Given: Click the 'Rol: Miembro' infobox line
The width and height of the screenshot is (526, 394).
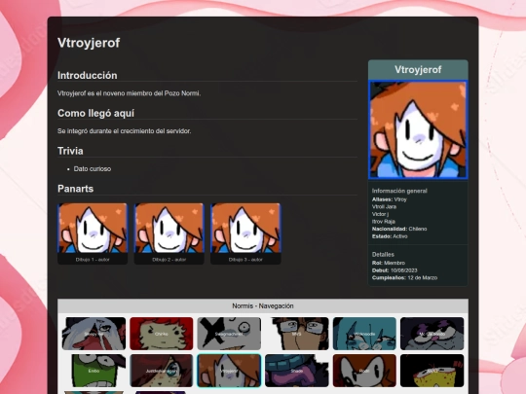Looking at the screenshot, I should pyautogui.click(x=389, y=263).
